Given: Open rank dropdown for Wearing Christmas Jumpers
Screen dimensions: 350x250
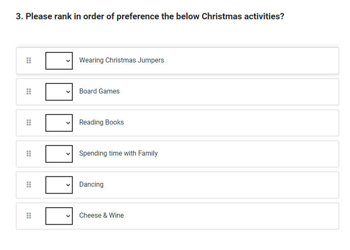Looking at the screenshot, I should 59,60.
